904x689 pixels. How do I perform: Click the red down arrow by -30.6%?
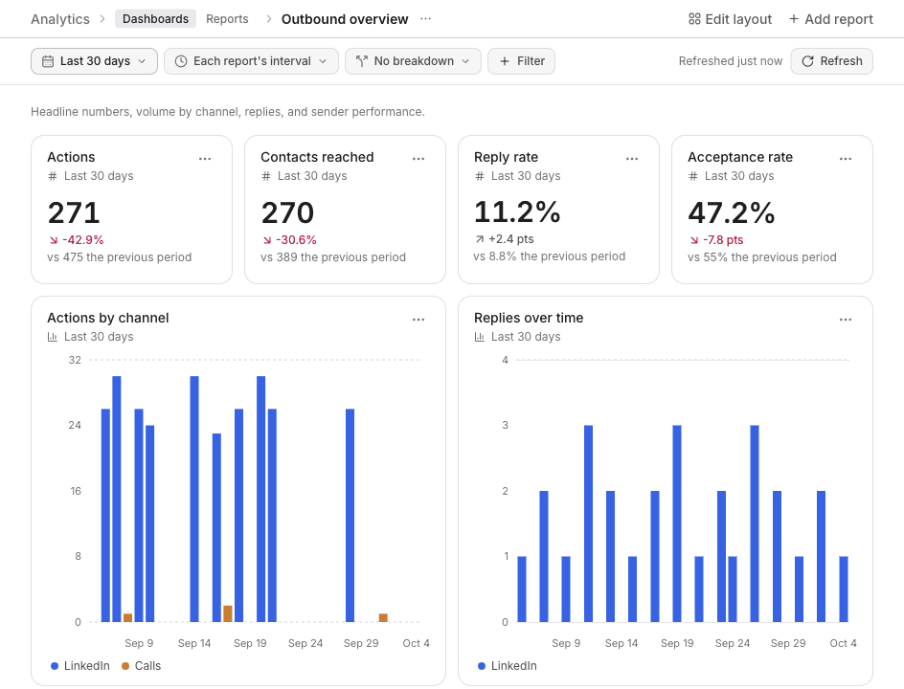[x=267, y=240]
